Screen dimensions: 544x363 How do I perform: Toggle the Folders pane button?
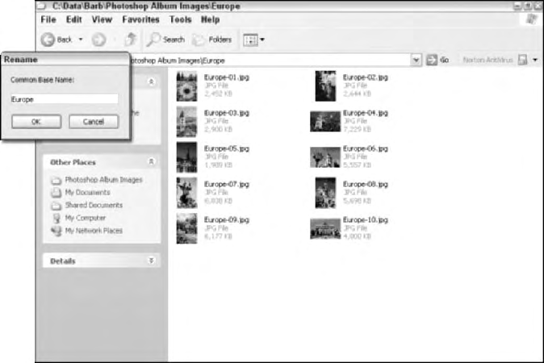click(x=211, y=39)
